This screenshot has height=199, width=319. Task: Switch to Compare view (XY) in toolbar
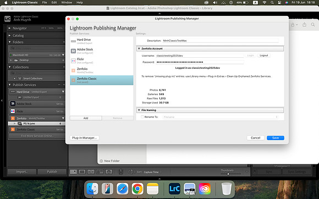pyautogui.click(x=91, y=172)
